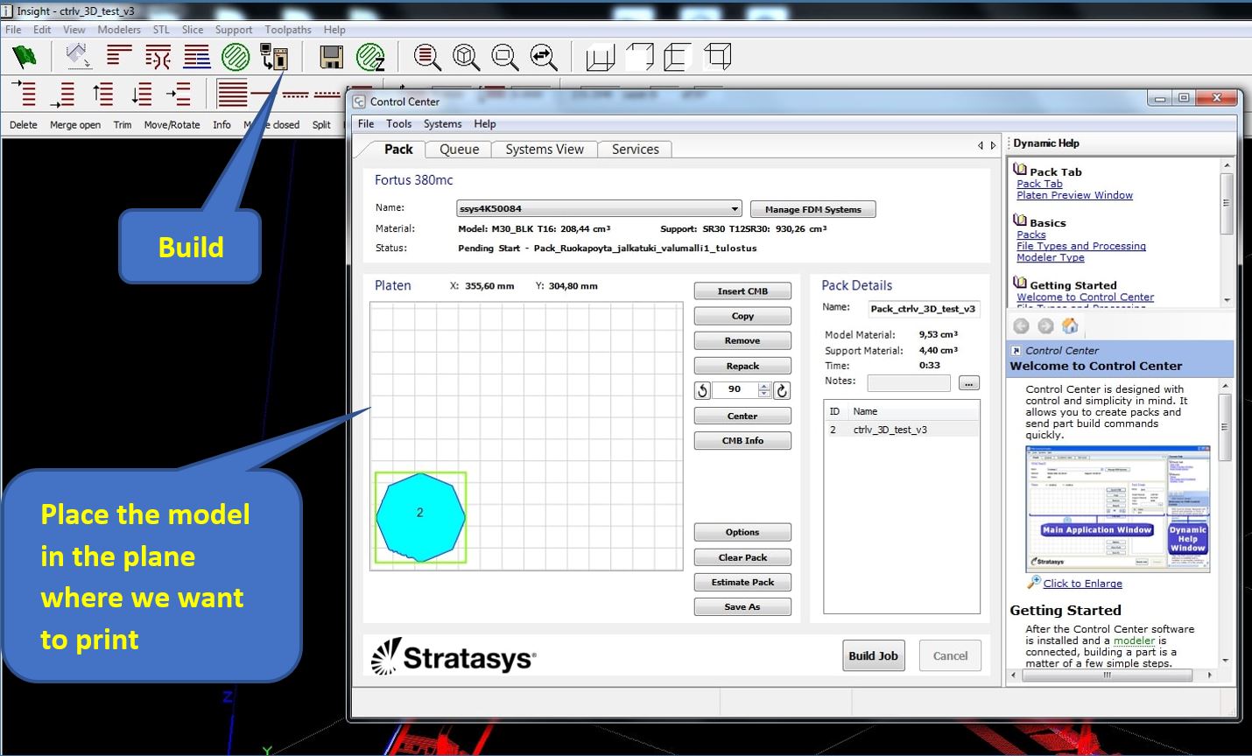The height and width of the screenshot is (756, 1252).
Task: Click the green circle with Z icon
Action: click(x=370, y=58)
